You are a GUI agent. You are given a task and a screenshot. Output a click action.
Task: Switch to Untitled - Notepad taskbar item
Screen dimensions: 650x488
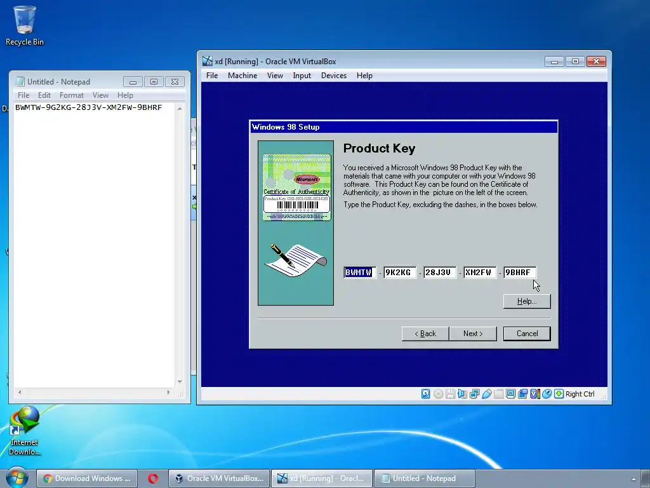coord(424,478)
